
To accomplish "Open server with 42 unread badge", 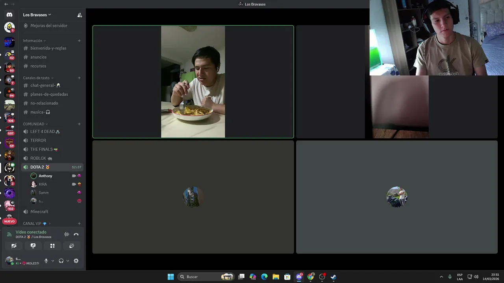I will point(9,54).
